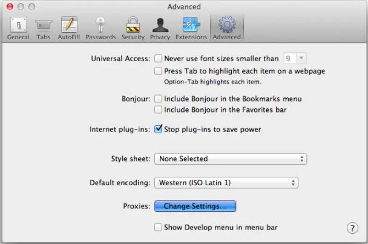Open the Passwords key pane
The width and height of the screenshot is (368, 244).
100,28
